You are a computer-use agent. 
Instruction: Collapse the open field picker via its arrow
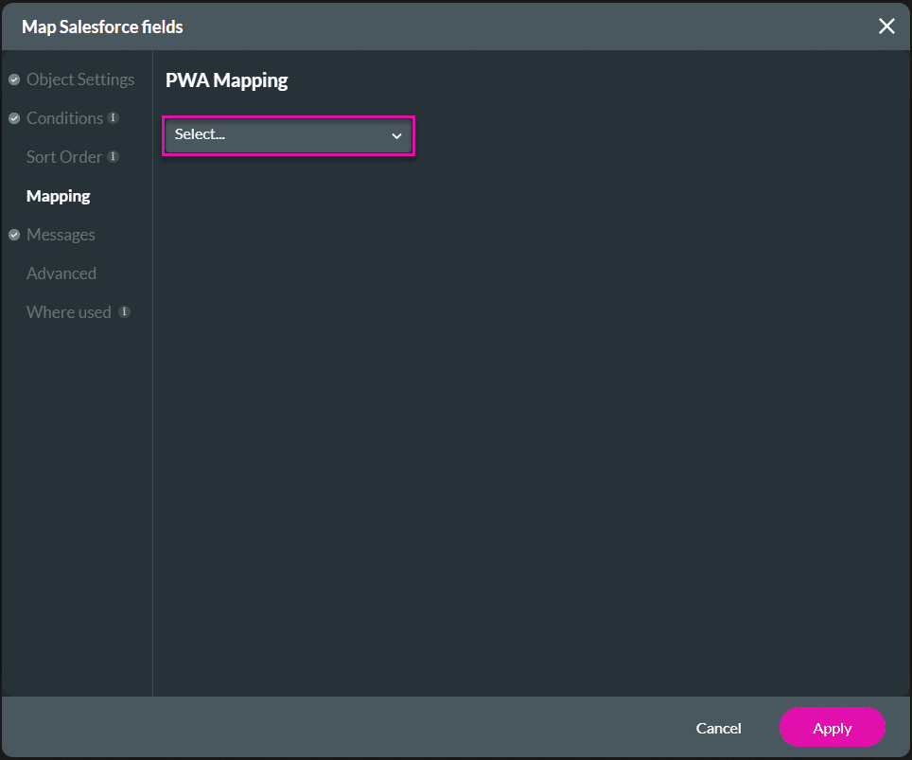click(396, 135)
